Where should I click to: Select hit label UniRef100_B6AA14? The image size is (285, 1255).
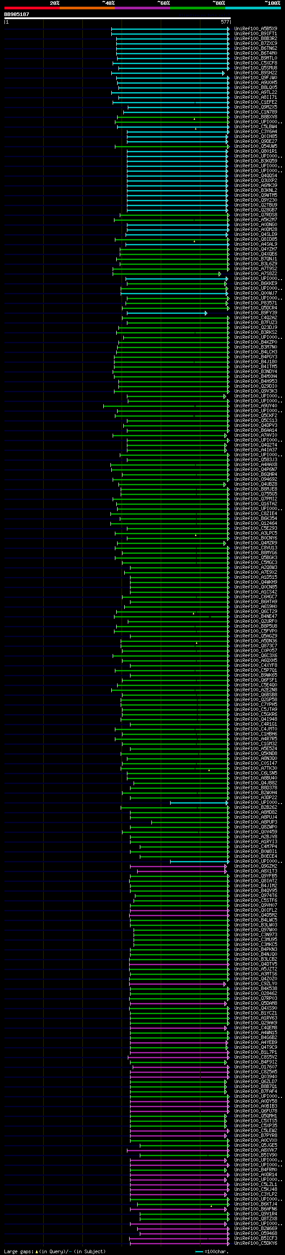(256, 430)
